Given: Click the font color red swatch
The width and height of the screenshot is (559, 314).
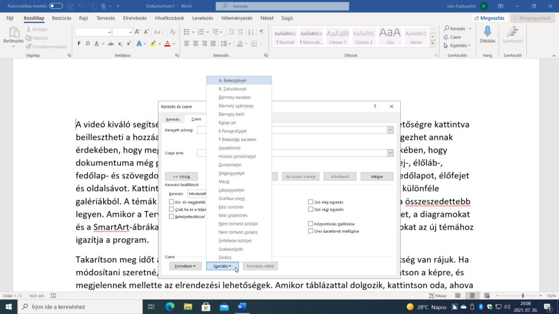Looking at the screenshot, I should click(x=167, y=44).
